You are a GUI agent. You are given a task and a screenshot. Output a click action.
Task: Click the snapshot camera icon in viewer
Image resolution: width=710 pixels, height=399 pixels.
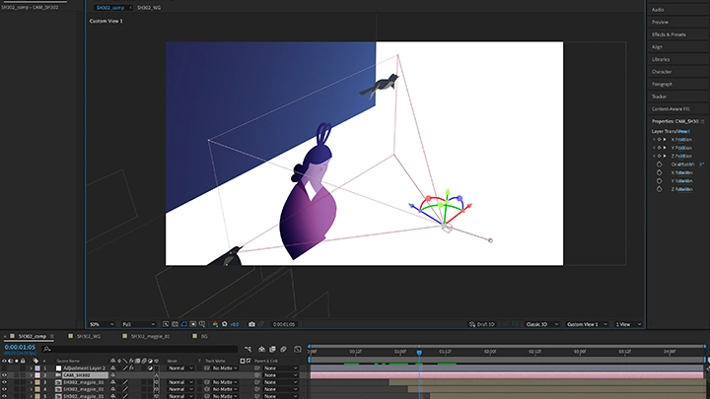coord(251,324)
